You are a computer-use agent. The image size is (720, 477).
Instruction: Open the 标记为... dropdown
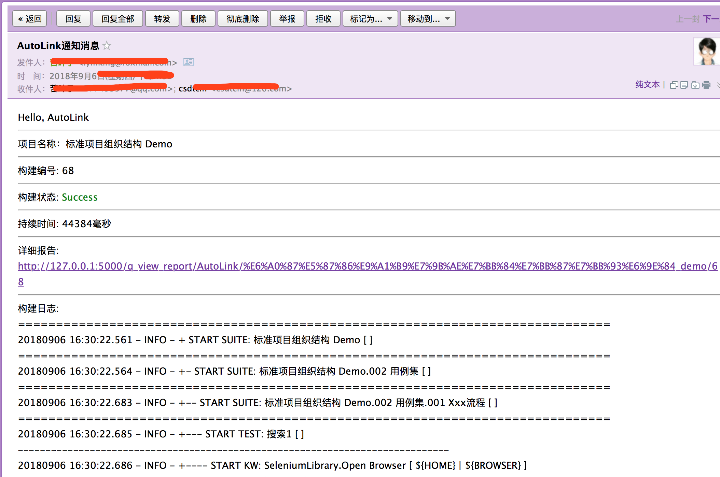point(370,19)
